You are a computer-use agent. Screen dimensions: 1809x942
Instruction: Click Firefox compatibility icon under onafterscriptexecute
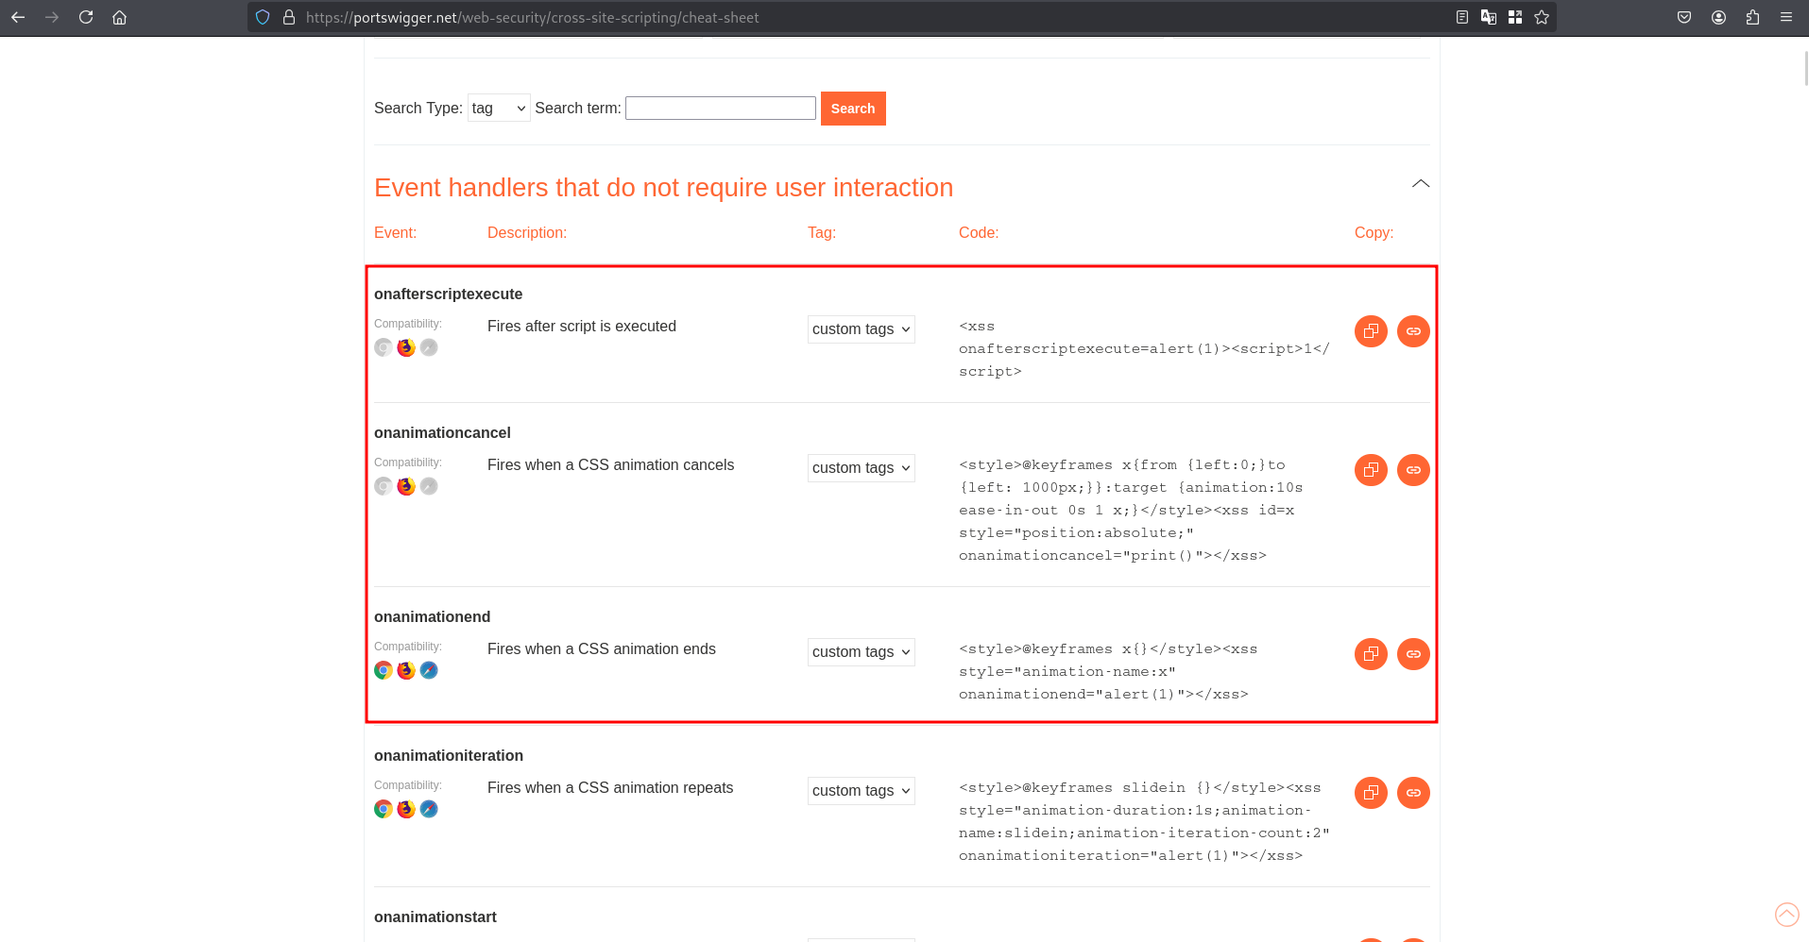(406, 347)
